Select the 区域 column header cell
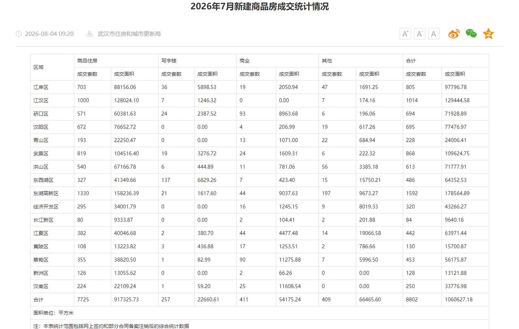 pos(52,67)
